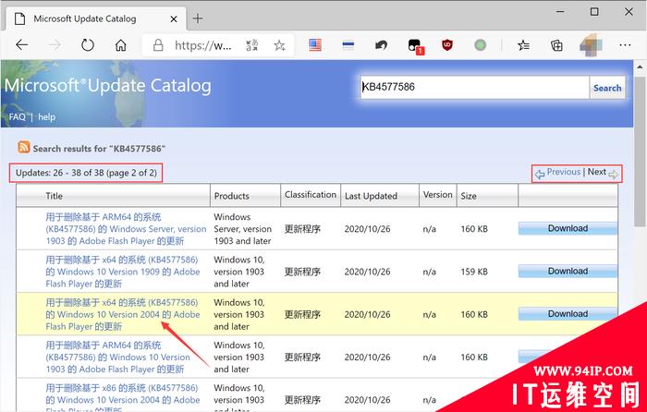
Task: Select the 'Updates: 26 - 38 of 38' text
Action: [86, 173]
